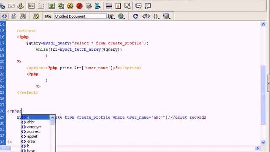Click the editor vertical scrollbar down arrow
270x152 pixels.
point(263,142)
